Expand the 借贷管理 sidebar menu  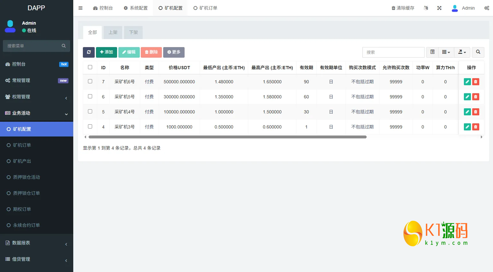(x=36, y=259)
